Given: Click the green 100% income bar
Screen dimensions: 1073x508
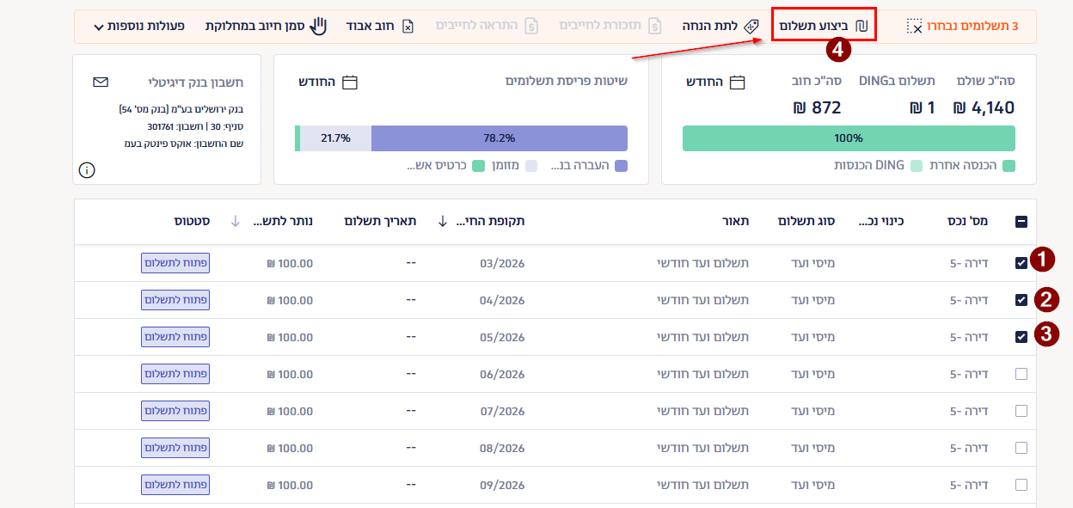Looking at the screenshot, I should tap(849, 138).
